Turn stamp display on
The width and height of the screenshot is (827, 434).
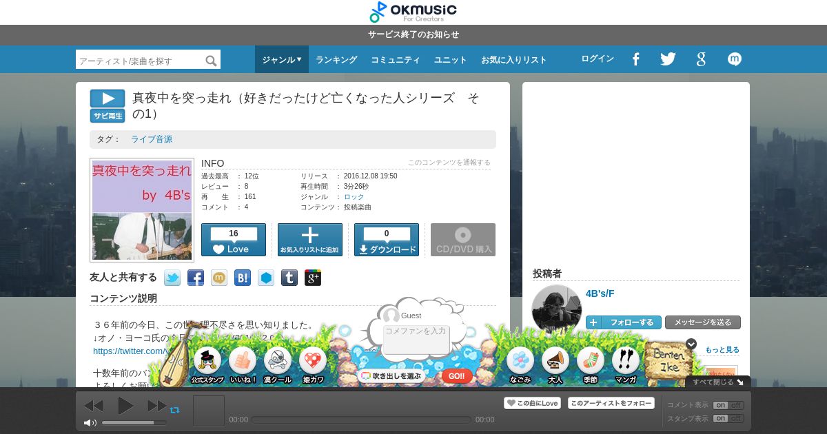720,418
